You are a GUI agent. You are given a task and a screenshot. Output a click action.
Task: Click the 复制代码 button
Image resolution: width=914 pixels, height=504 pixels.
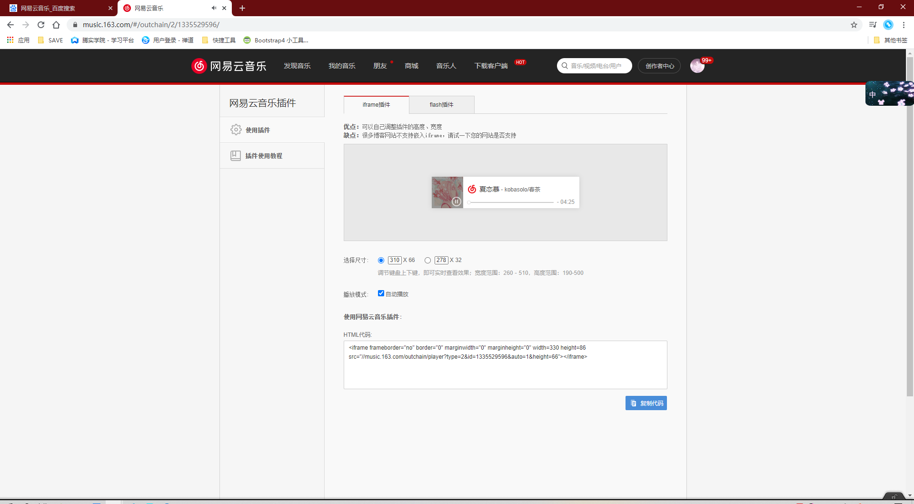coord(646,403)
